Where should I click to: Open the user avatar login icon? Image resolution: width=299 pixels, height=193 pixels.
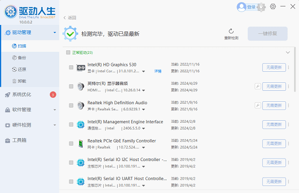pyautogui.click(x=241, y=7)
